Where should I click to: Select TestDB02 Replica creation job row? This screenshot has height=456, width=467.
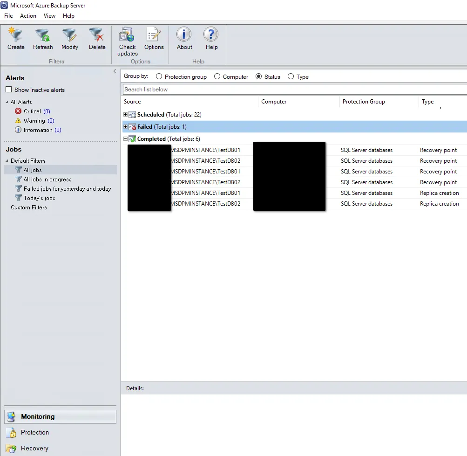pos(295,204)
